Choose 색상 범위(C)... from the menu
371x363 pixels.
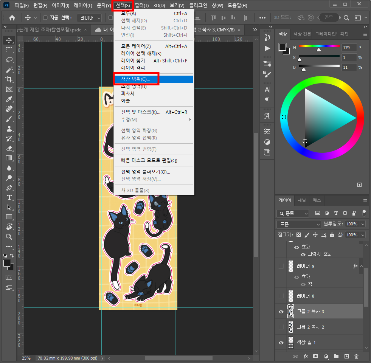pos(154,79)
